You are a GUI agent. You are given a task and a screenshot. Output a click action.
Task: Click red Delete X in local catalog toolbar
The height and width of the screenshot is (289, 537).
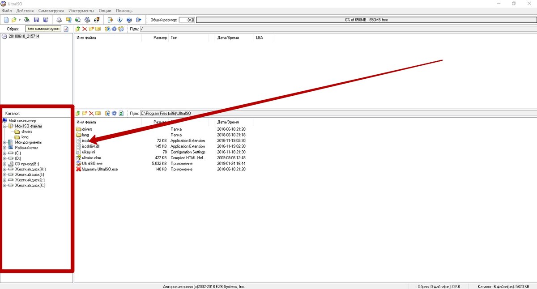pyautogui.click(x=91, y=114)
